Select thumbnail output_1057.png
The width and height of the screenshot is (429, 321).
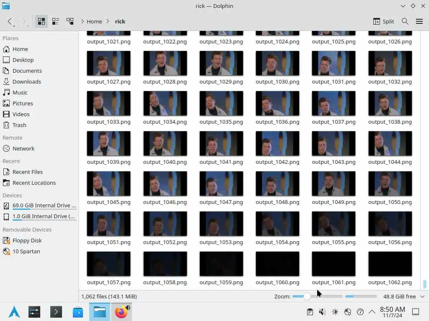(109, 264)
